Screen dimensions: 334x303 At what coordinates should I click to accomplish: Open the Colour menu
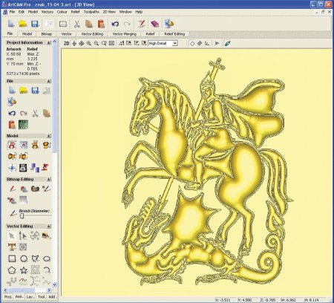pos(62,12)
